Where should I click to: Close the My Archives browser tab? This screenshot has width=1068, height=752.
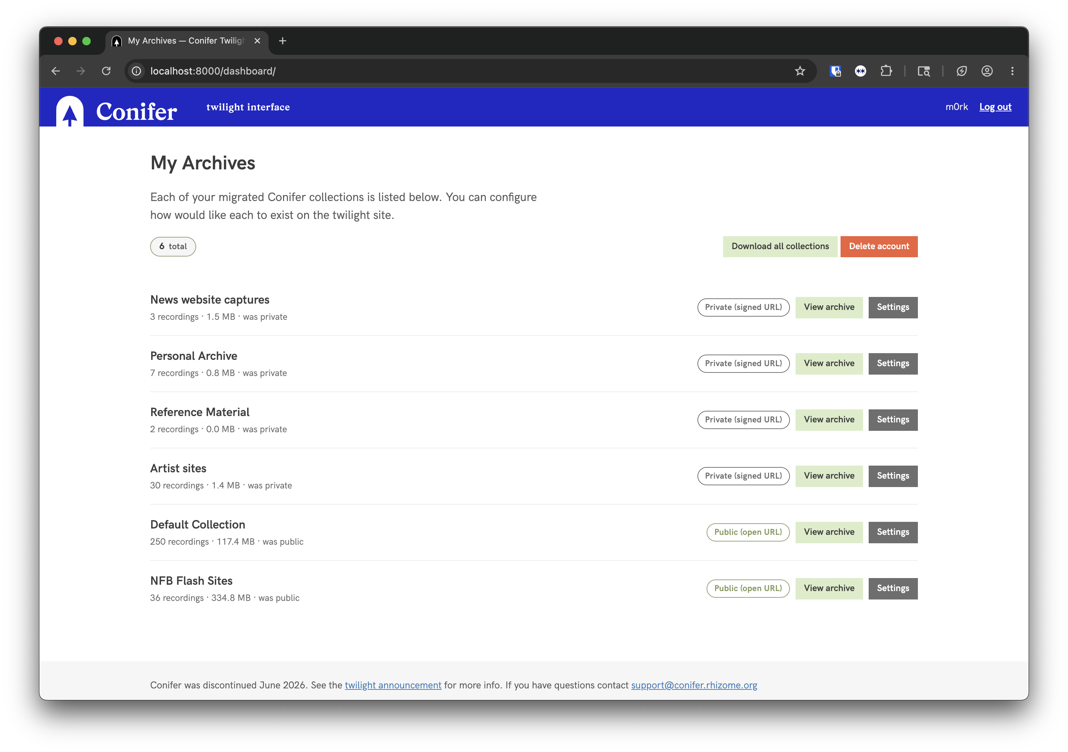pyautogui.click(x=257, y=41)
